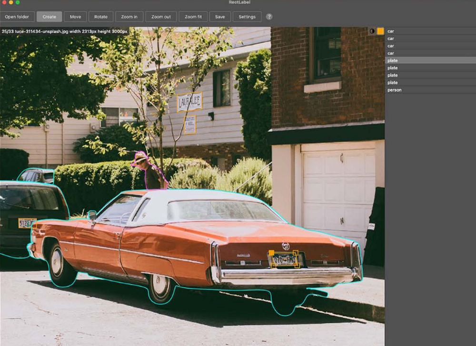476x346 pixels.
Task: Click the red Cadillac's license plate box
Action: [x=285, y=260]
